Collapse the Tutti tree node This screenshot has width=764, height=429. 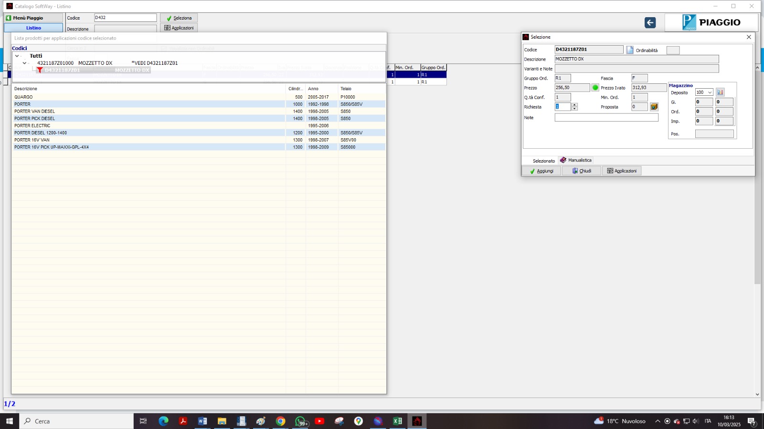point(17,56)
